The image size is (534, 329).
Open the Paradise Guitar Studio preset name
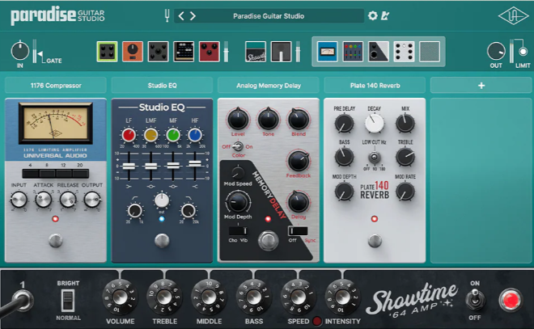269,16
